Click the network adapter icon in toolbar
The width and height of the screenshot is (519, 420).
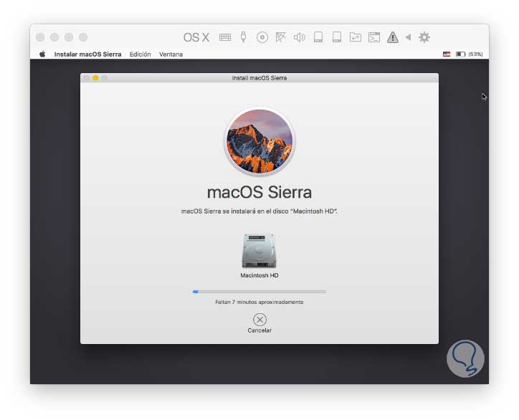point(281,37)
